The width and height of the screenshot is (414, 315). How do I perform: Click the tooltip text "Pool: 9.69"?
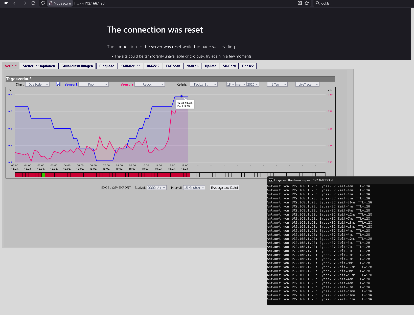pos(183,106)
